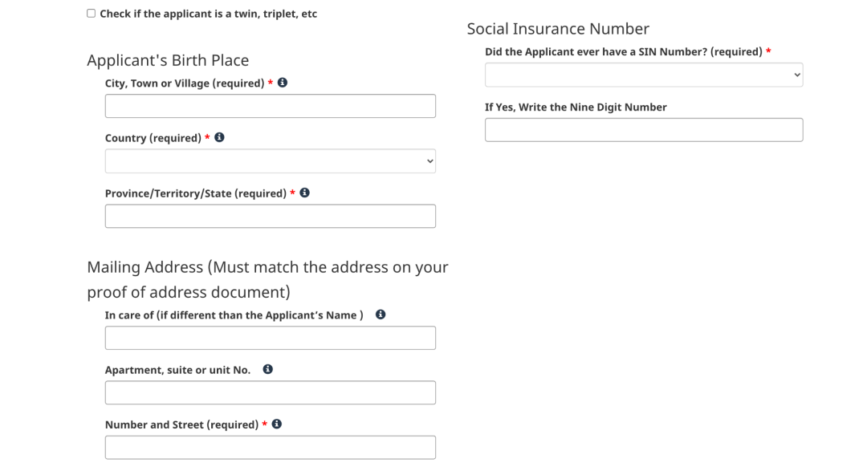Click info icon beside Number and Street

pos(276,424)
